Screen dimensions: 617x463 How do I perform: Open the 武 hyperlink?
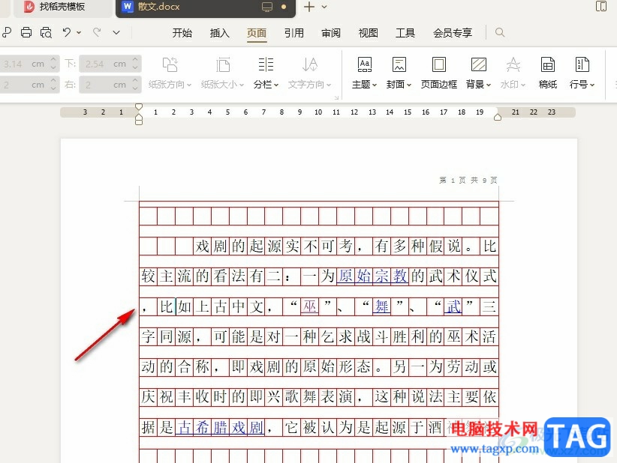pos(453,306)
